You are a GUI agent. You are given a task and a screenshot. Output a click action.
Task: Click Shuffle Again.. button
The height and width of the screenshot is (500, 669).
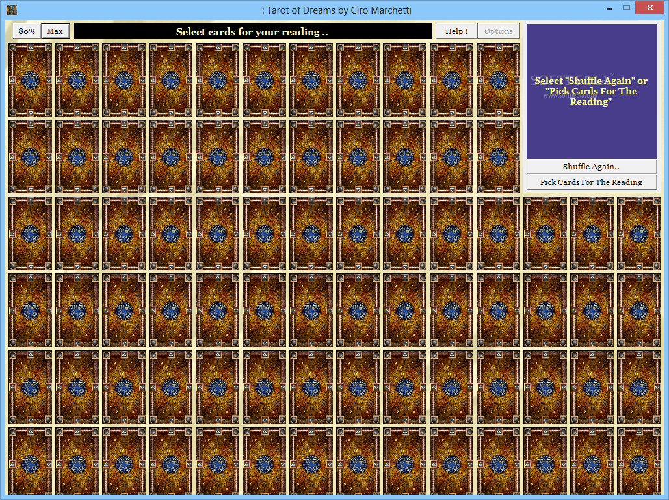tap(592, 167)
